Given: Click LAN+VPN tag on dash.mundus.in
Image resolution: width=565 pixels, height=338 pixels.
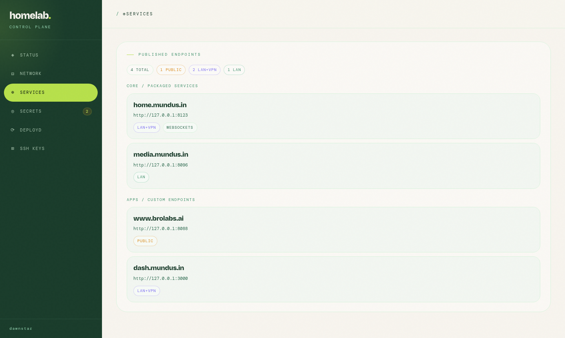Looking at the screenshot, I should tap(147, 291).
